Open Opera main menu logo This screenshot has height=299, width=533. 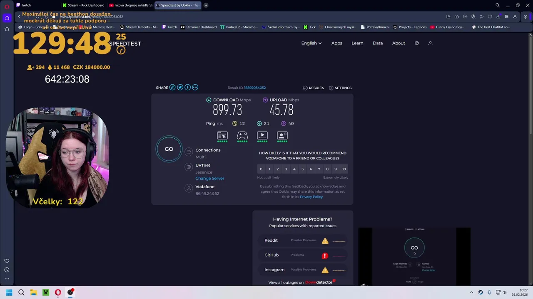tap(7, 6)
